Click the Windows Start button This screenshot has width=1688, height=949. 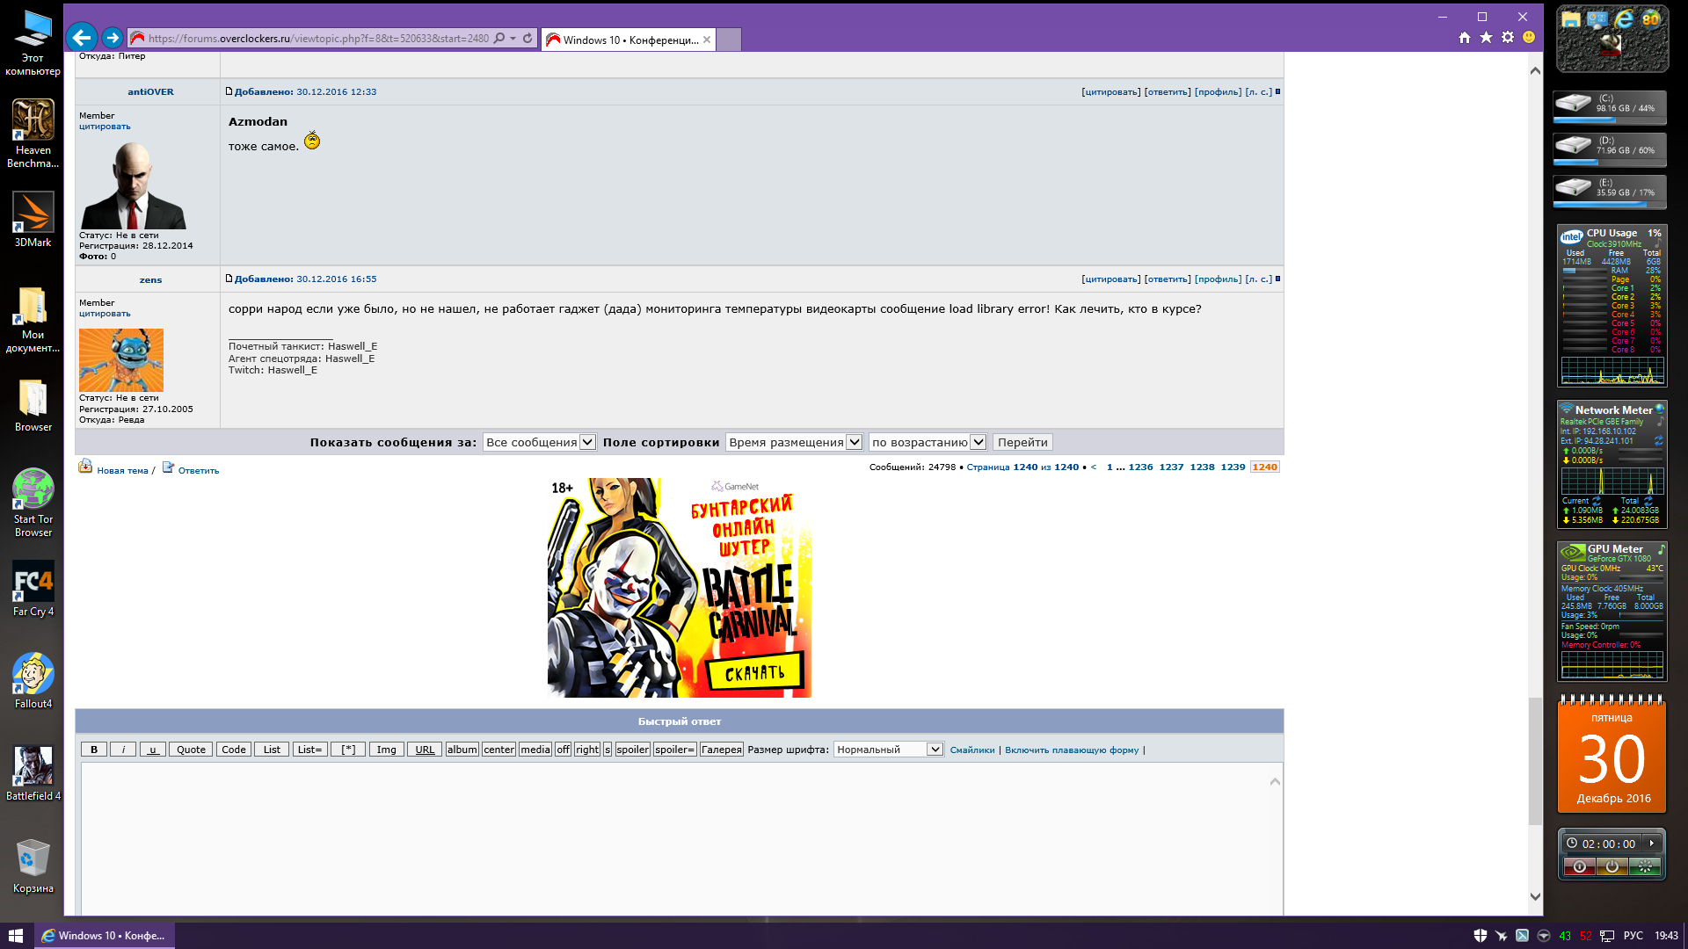[x=16, y=936]
